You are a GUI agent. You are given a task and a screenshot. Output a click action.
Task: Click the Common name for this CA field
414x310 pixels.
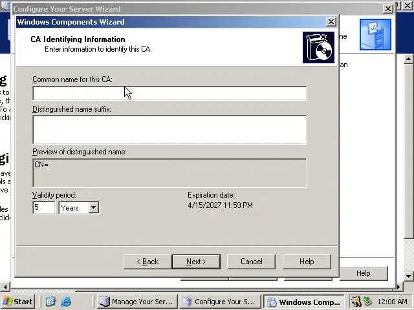169,93
